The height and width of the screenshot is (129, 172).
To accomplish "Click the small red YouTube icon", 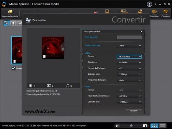I will [x=95, y=12].
